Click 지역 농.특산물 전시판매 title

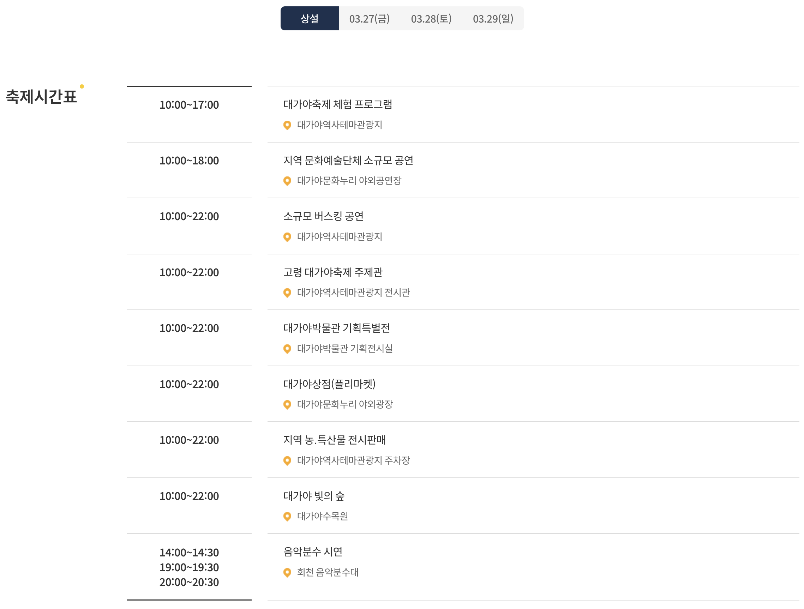[334, 440]
